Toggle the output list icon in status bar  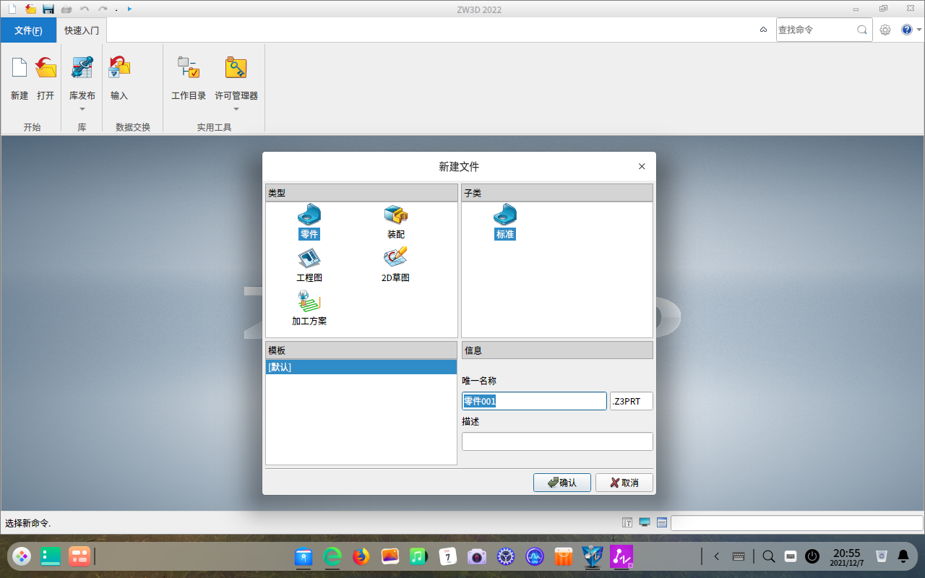[661, 522]
